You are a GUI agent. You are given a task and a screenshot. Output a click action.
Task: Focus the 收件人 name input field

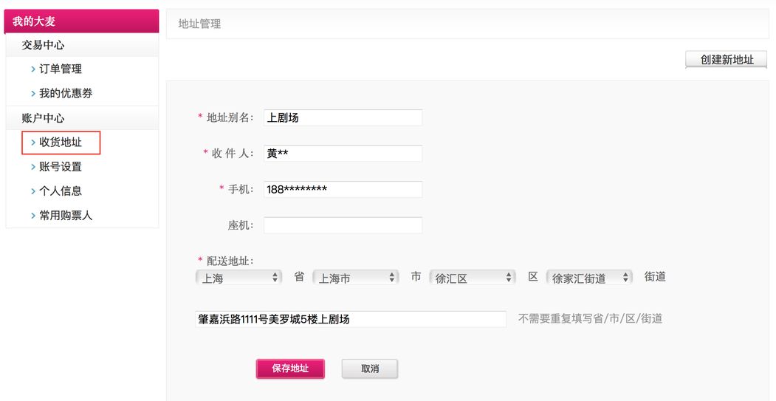coord(343,154)
